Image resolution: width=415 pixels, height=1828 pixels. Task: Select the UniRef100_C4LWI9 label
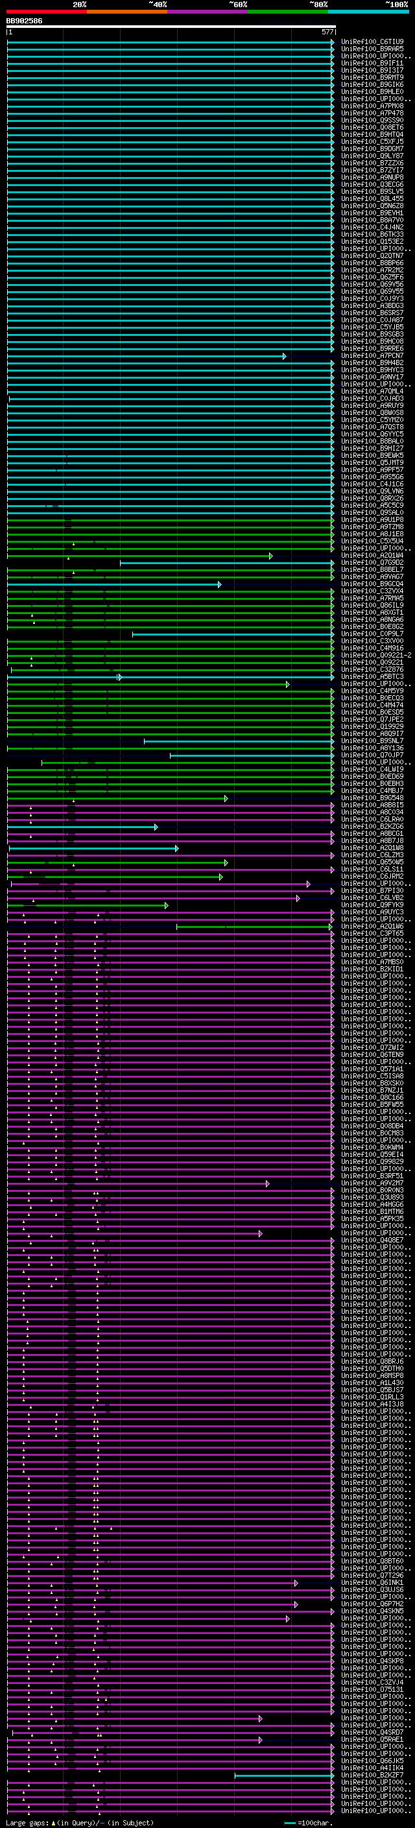click(372, 769)
